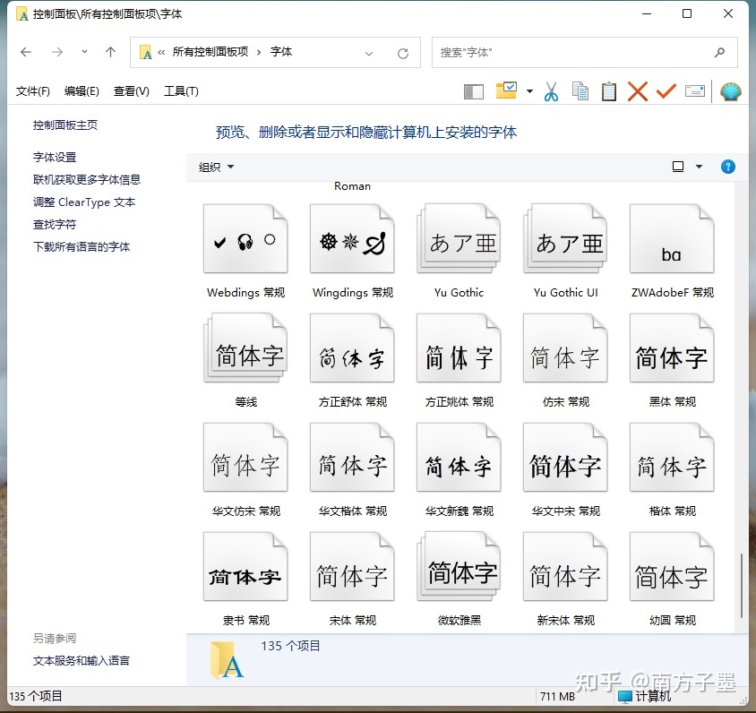
Task: Open the Wingdings font preview
Action: (x=351, y=237)
